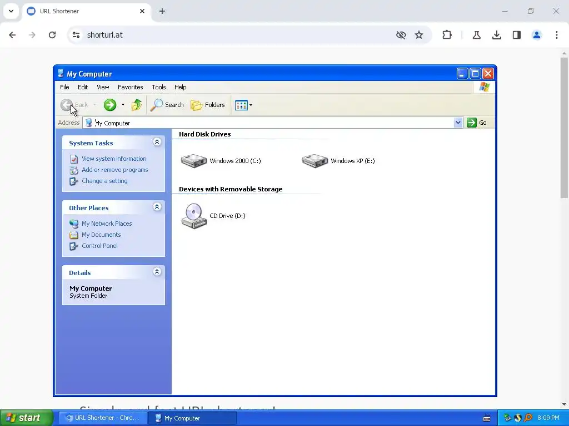
Task: Go up one folder level
Action: [x=137, y=105]
